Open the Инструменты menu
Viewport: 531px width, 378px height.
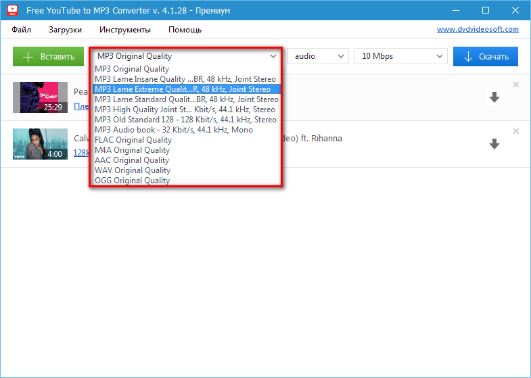(x=125, y=30)
